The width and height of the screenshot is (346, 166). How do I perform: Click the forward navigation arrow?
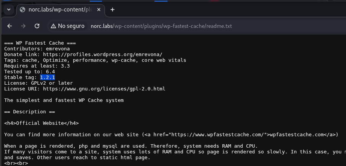coord(23,26)
